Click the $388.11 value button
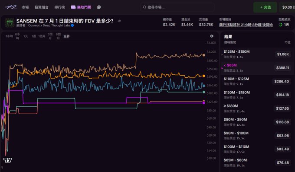The height and width of the screenshot is (172, 295). [x=282, y=68]
